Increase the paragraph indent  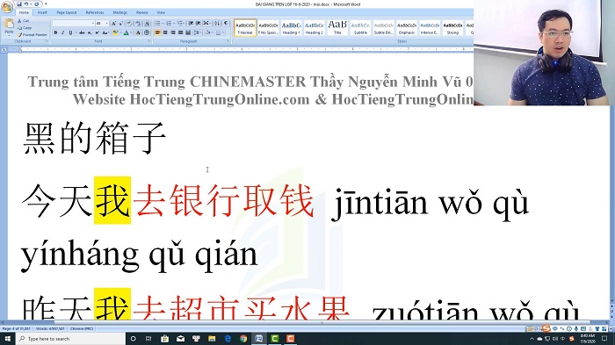pyautogui.click(x=198, y=23)
